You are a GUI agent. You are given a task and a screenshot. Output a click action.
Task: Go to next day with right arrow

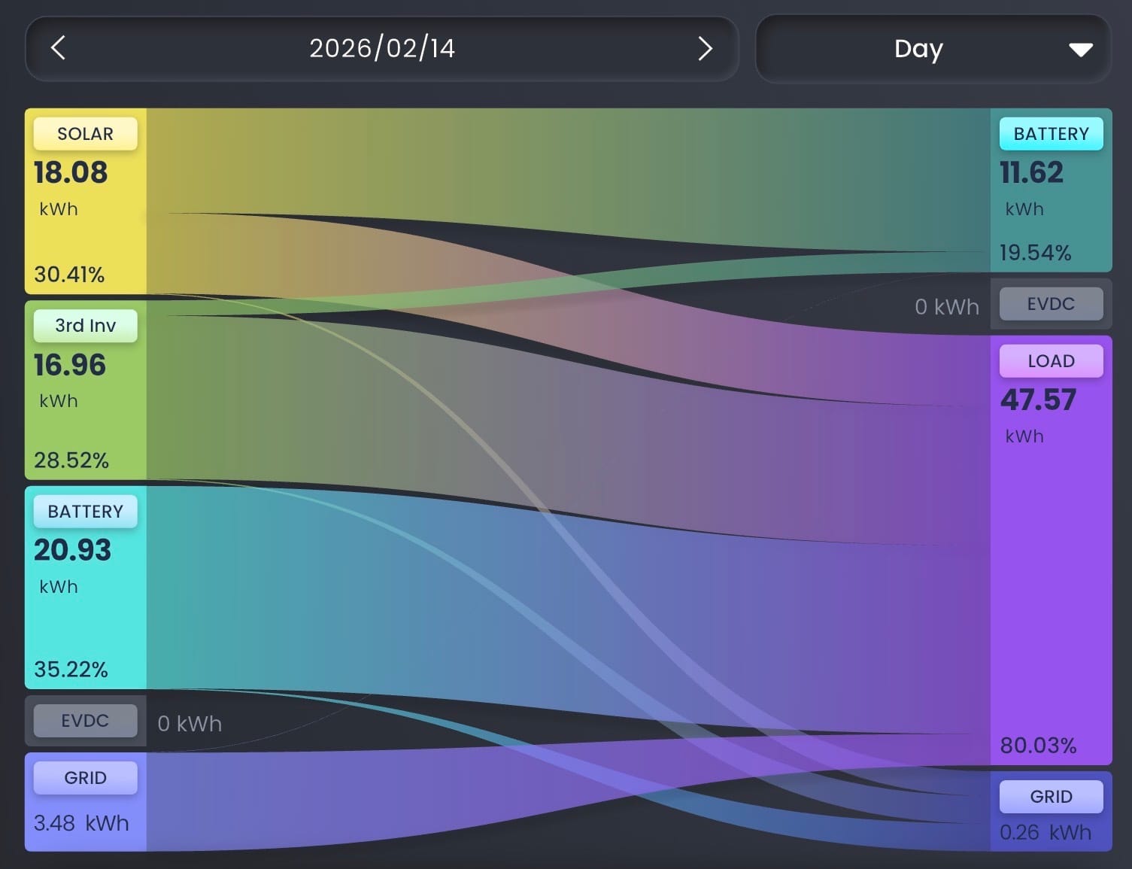click(x=705, y=48)
